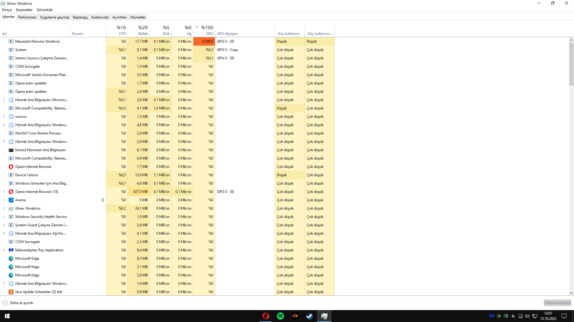Click the Görevi sonlandır button
Screen dimensions: 574x322
[x=557, y=303]
